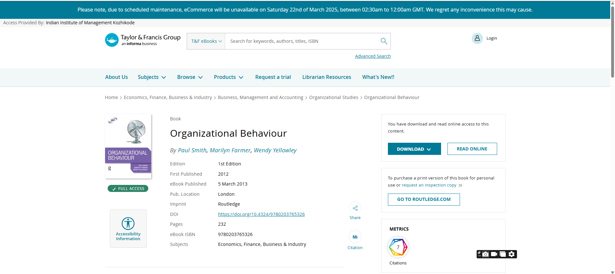Click the Organizational Behaviour book cover
Screen dimensions: 615x274
(128, 146)
